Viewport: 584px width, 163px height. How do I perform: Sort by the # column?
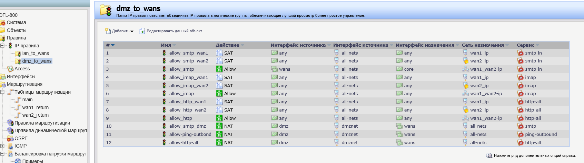tap(110, 45)
